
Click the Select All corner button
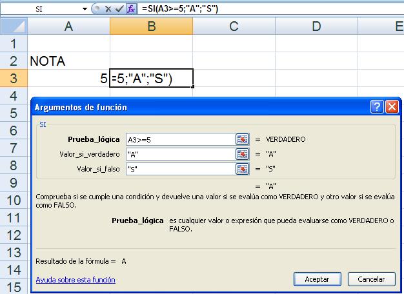(14, 26)
